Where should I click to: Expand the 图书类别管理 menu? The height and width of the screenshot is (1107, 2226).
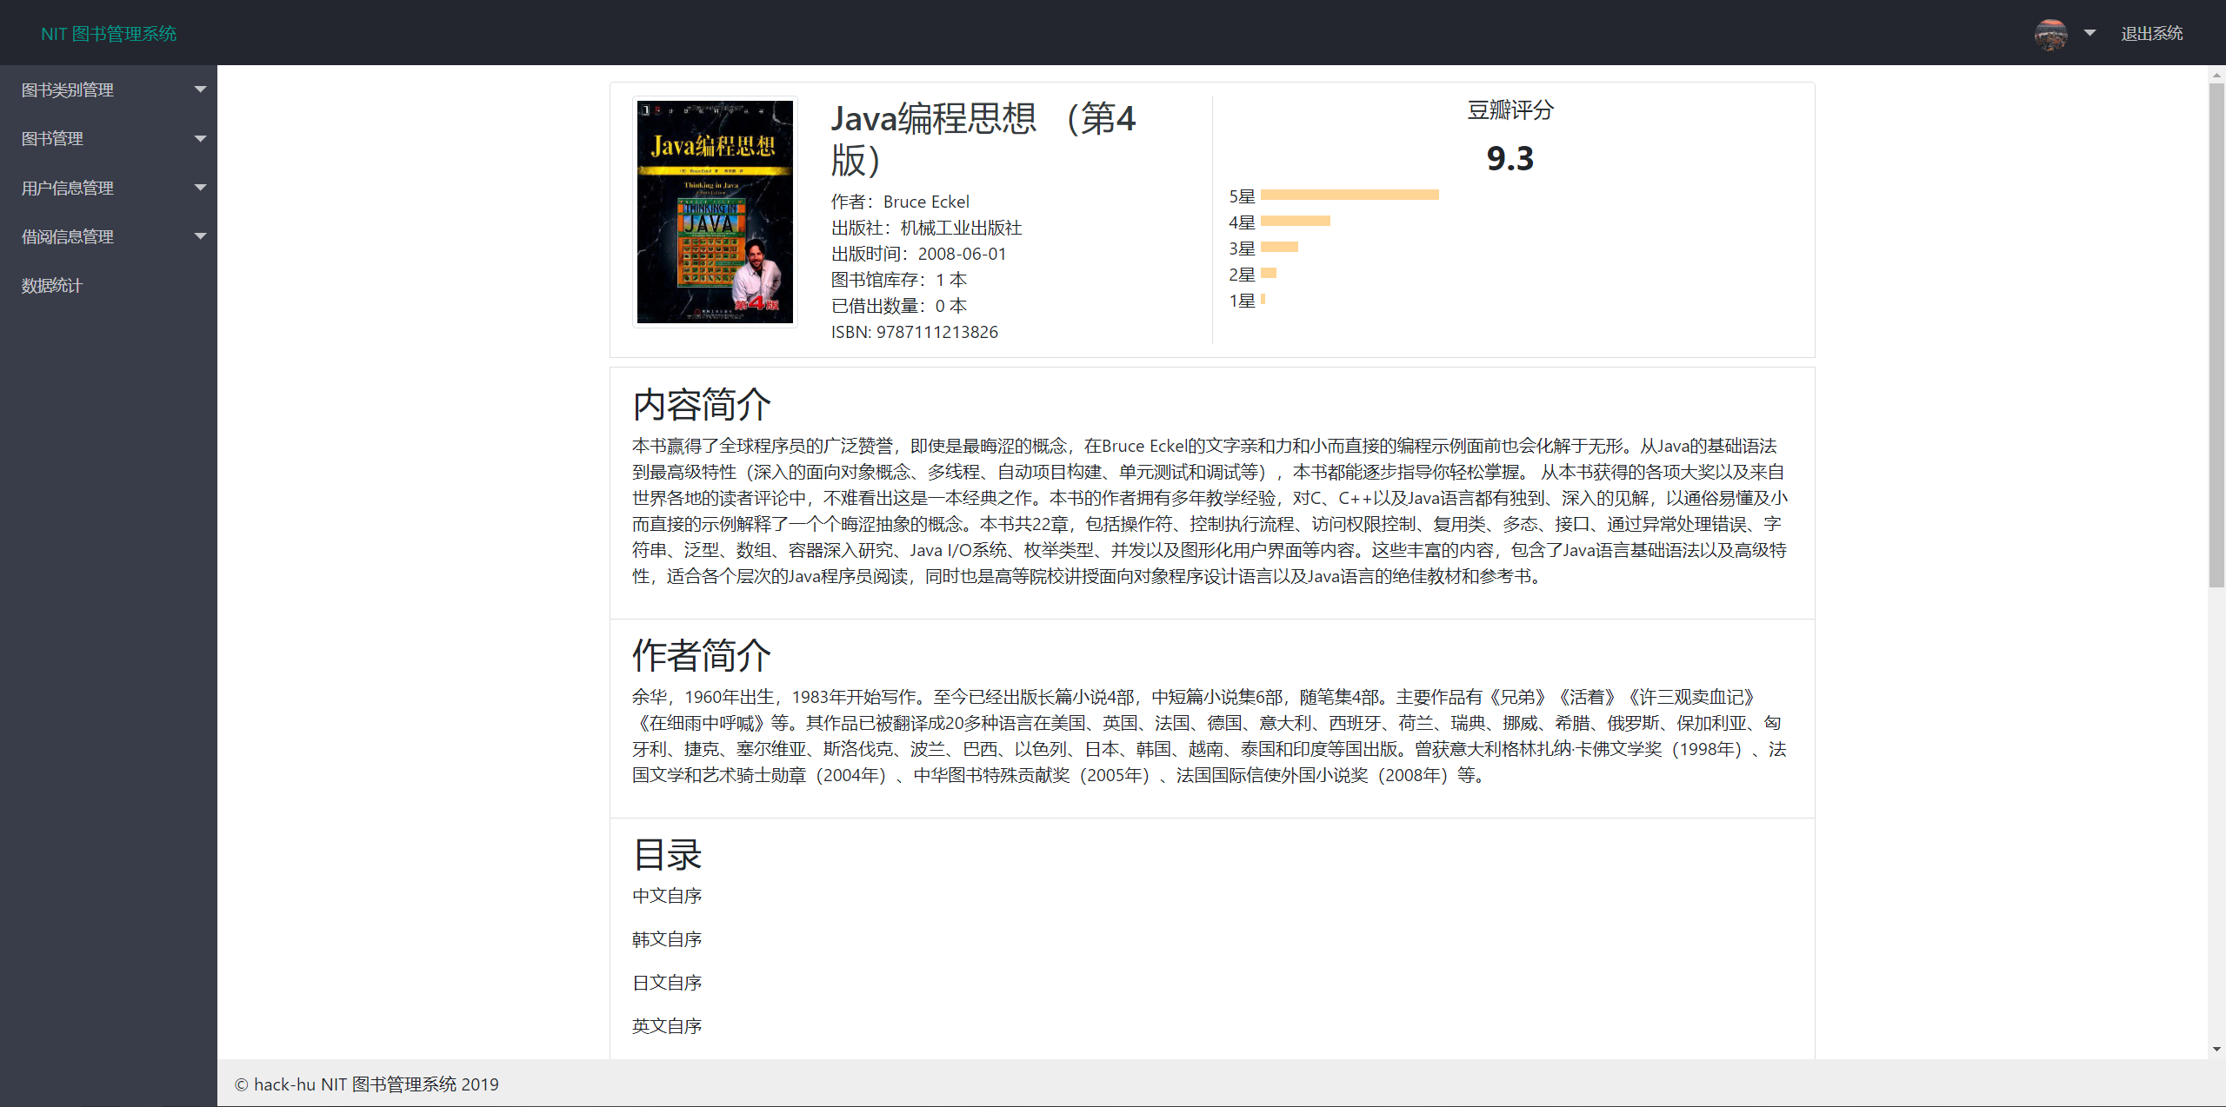[x=68, y=89]
